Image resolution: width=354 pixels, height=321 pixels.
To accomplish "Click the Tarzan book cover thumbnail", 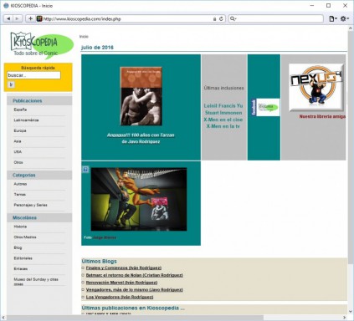I will click(x=141, y=96).
